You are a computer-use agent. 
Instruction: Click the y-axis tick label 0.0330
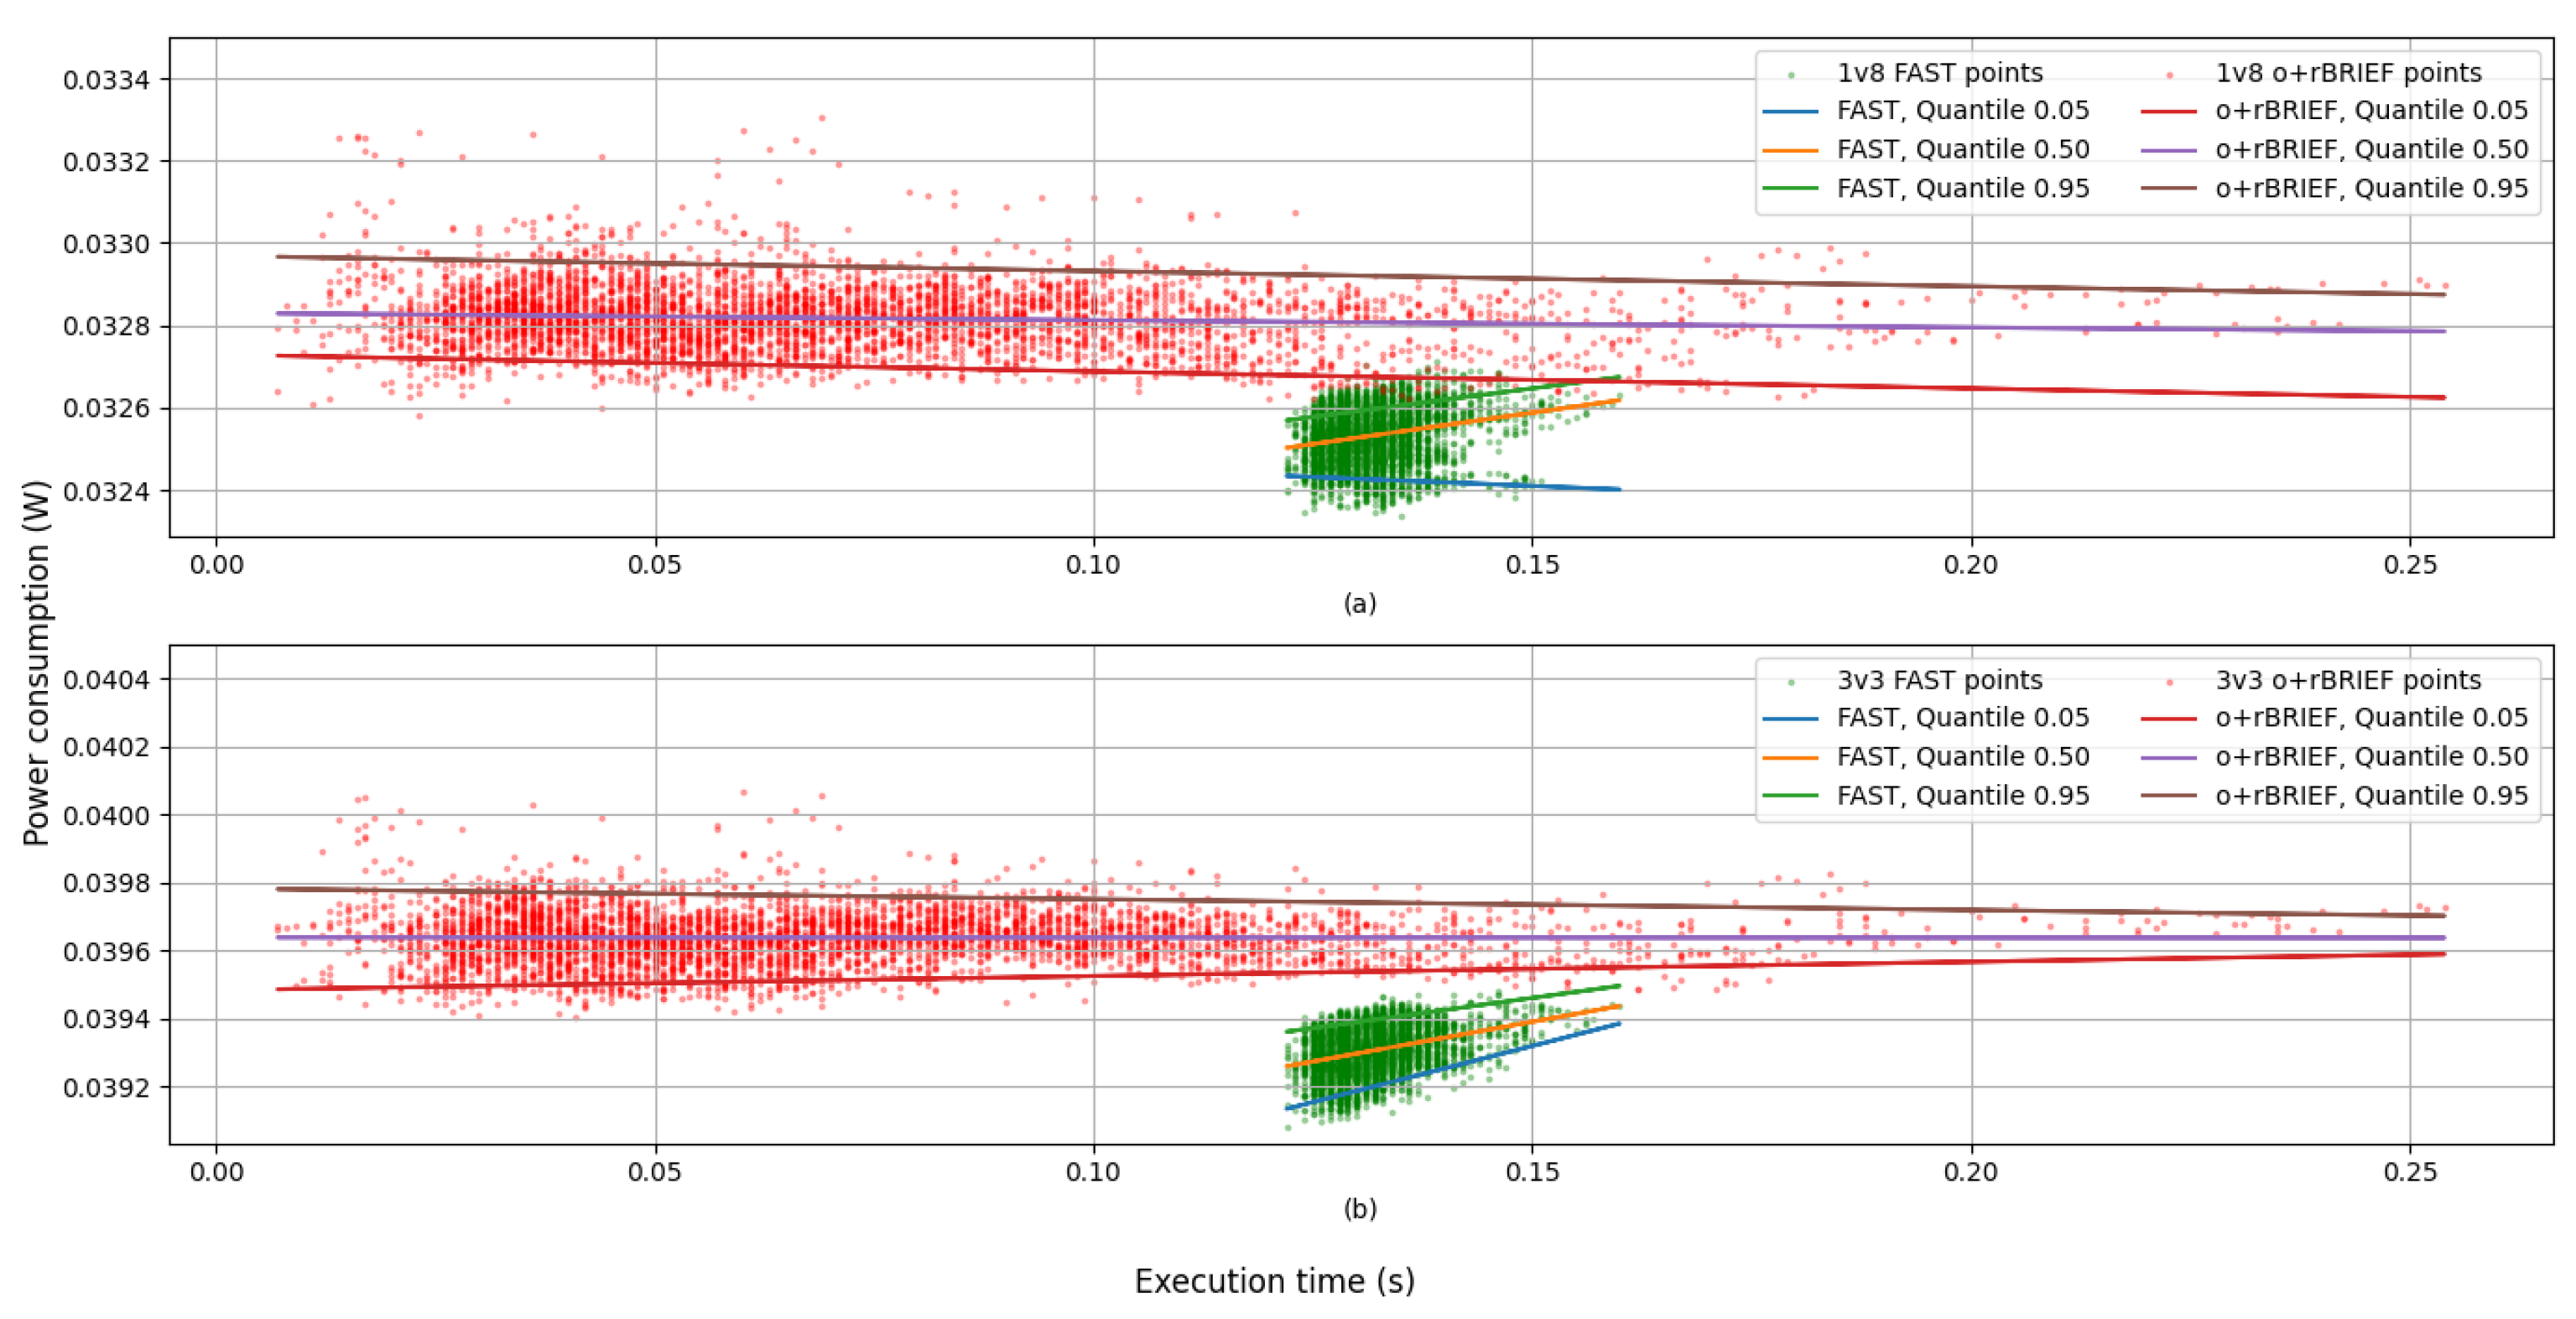pyautogui.click(x=107, y=244)
